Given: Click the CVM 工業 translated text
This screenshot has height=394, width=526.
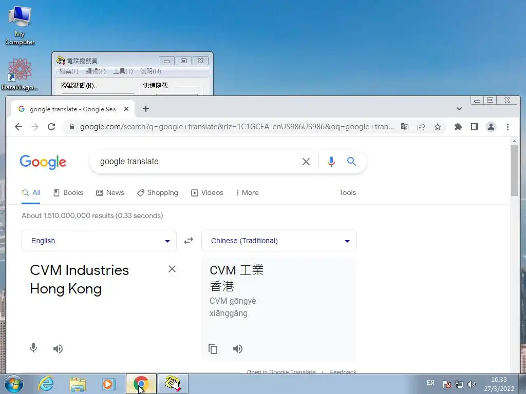Looking at the screenshot, I should point(237,270).
